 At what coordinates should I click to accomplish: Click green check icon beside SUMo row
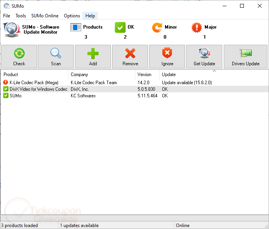6,95
